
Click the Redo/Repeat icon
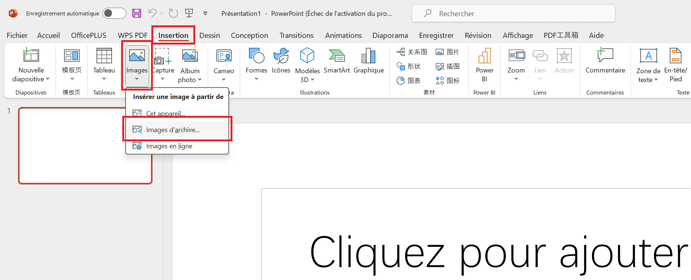(173, 13)
